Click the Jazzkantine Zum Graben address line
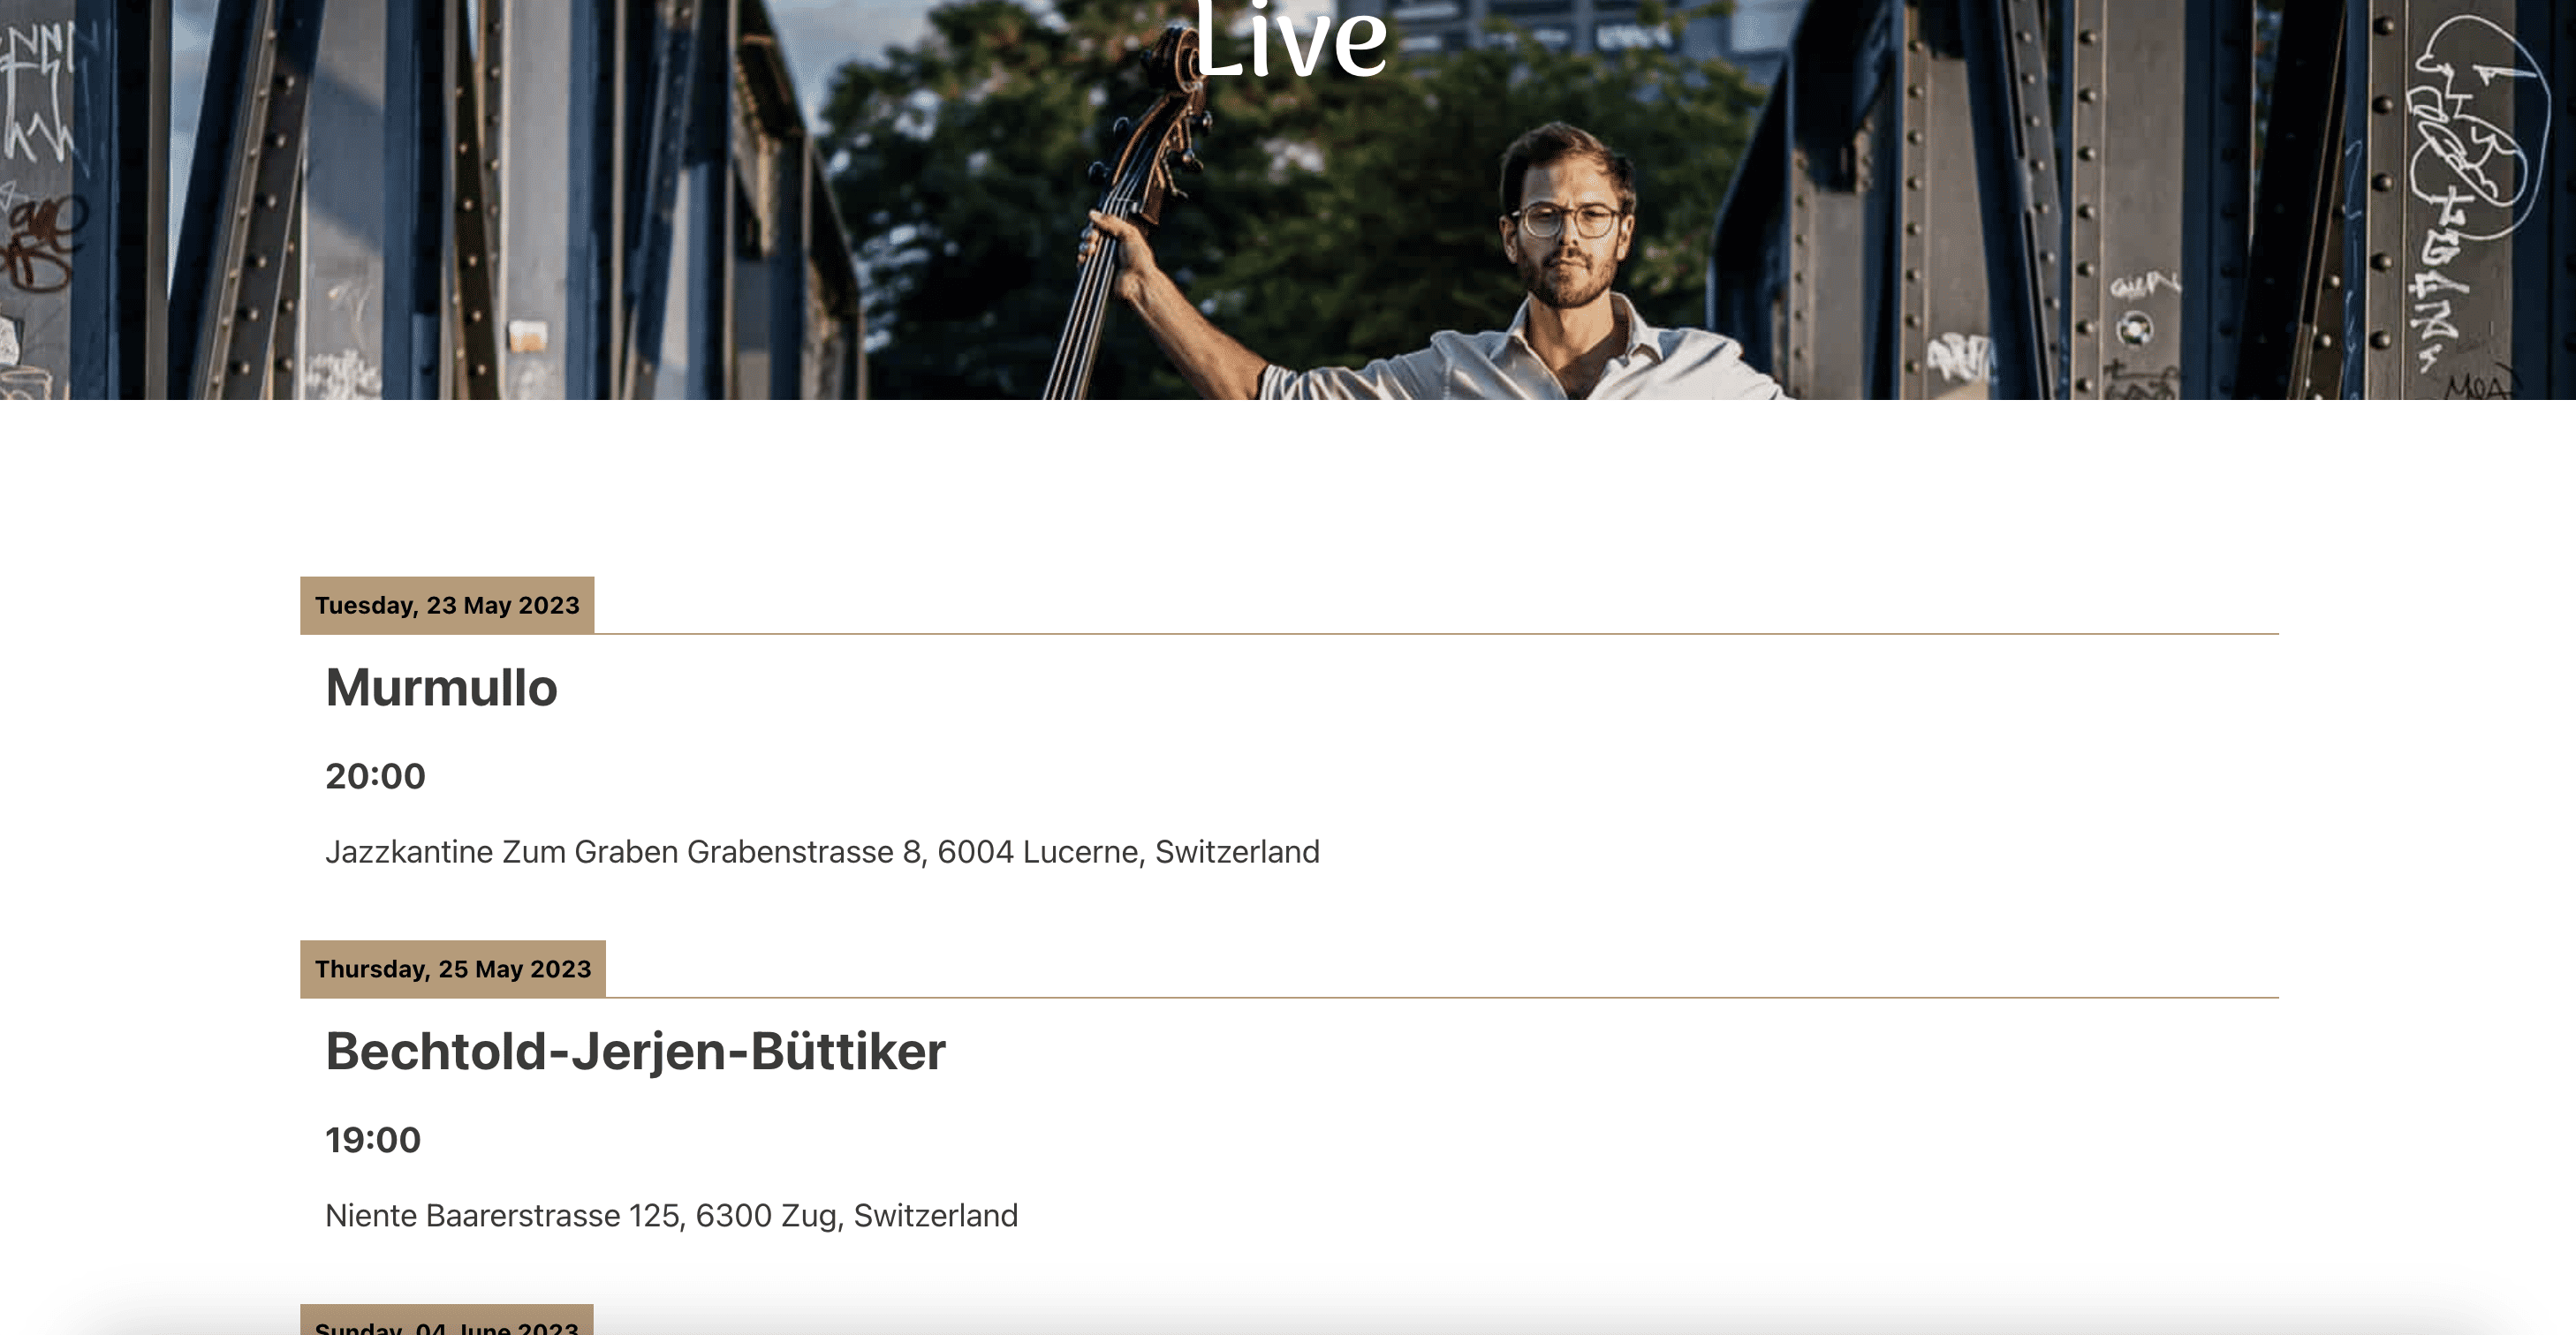The width and height of the screenshot is (2576, 1335). click(x=822, y=852)
